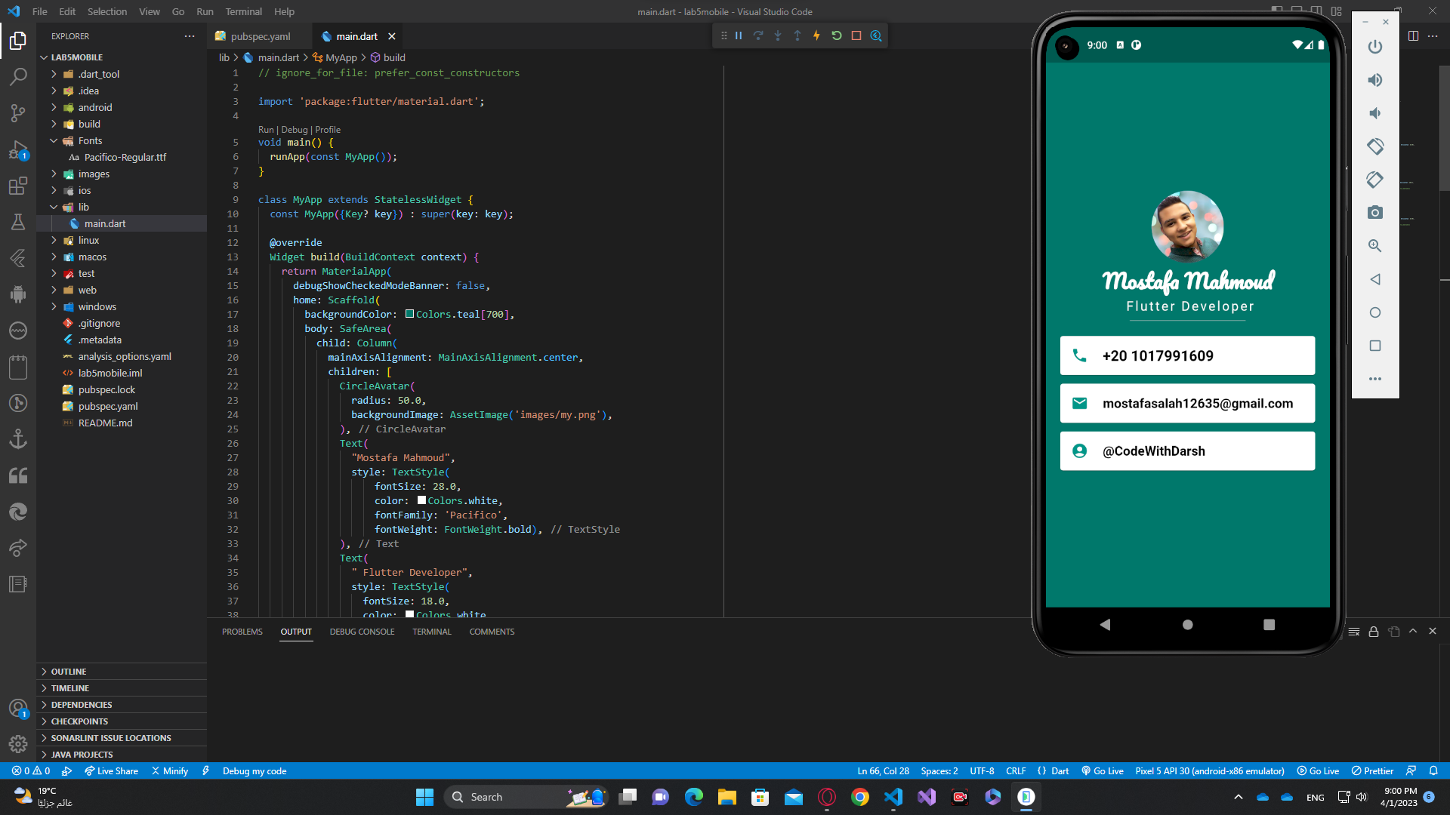This screenshot has width=1450, height=815.
Task: Pause the debug session
Action: point(738,35)
